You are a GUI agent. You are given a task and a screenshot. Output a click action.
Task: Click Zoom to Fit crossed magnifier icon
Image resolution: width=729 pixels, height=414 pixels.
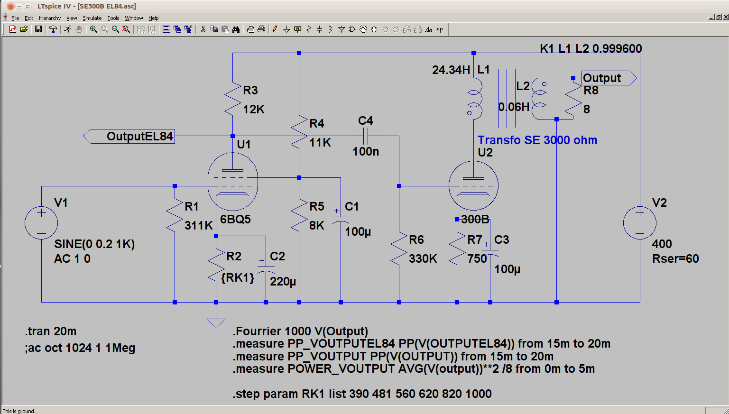[126, 29]
